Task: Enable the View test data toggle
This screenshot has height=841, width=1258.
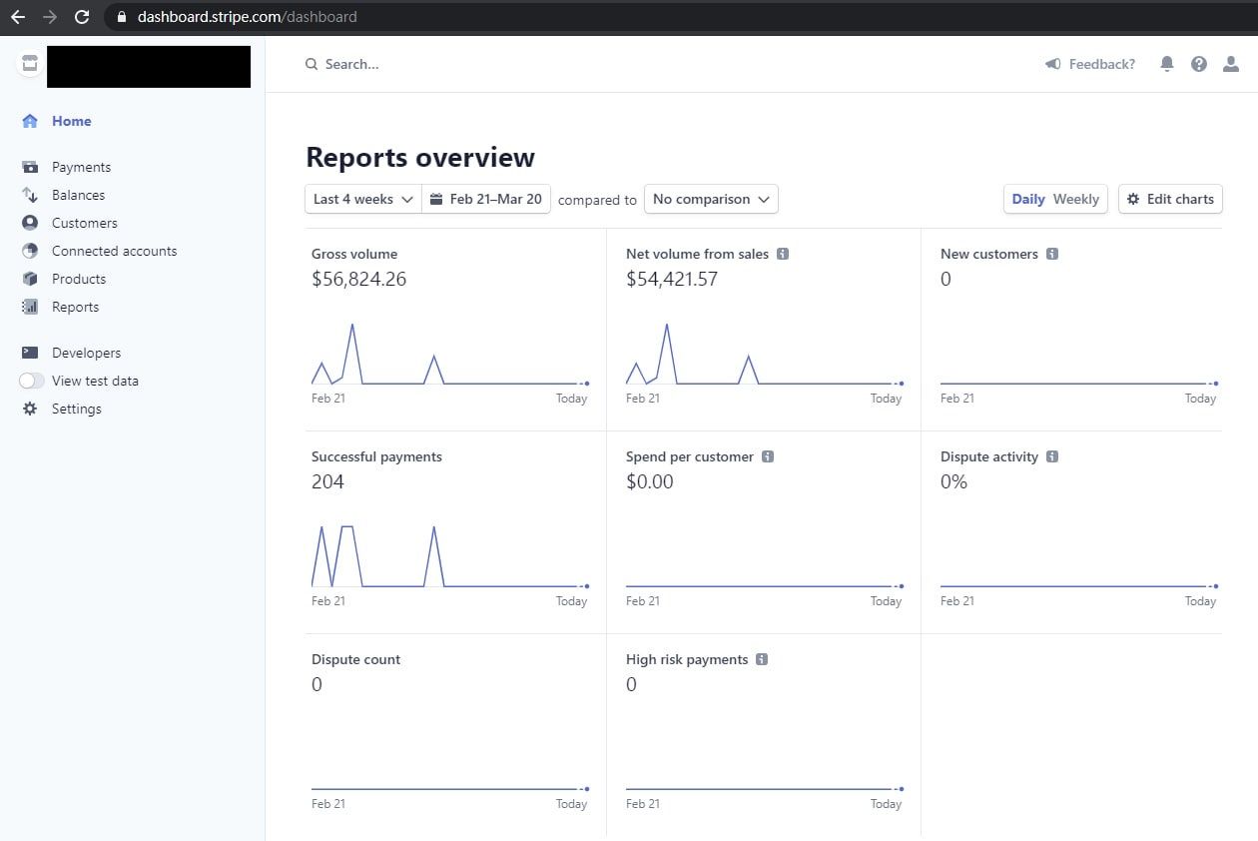Action: (32, 381)
